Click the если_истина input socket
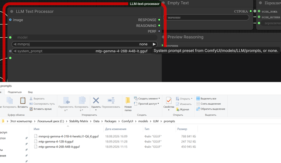Image resolution: width=281 pixels, height=163 pixels. (x=259, y=17)
